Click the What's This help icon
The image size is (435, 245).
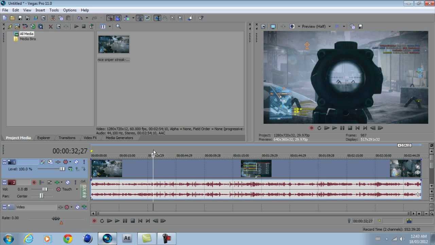click(201, 18)
